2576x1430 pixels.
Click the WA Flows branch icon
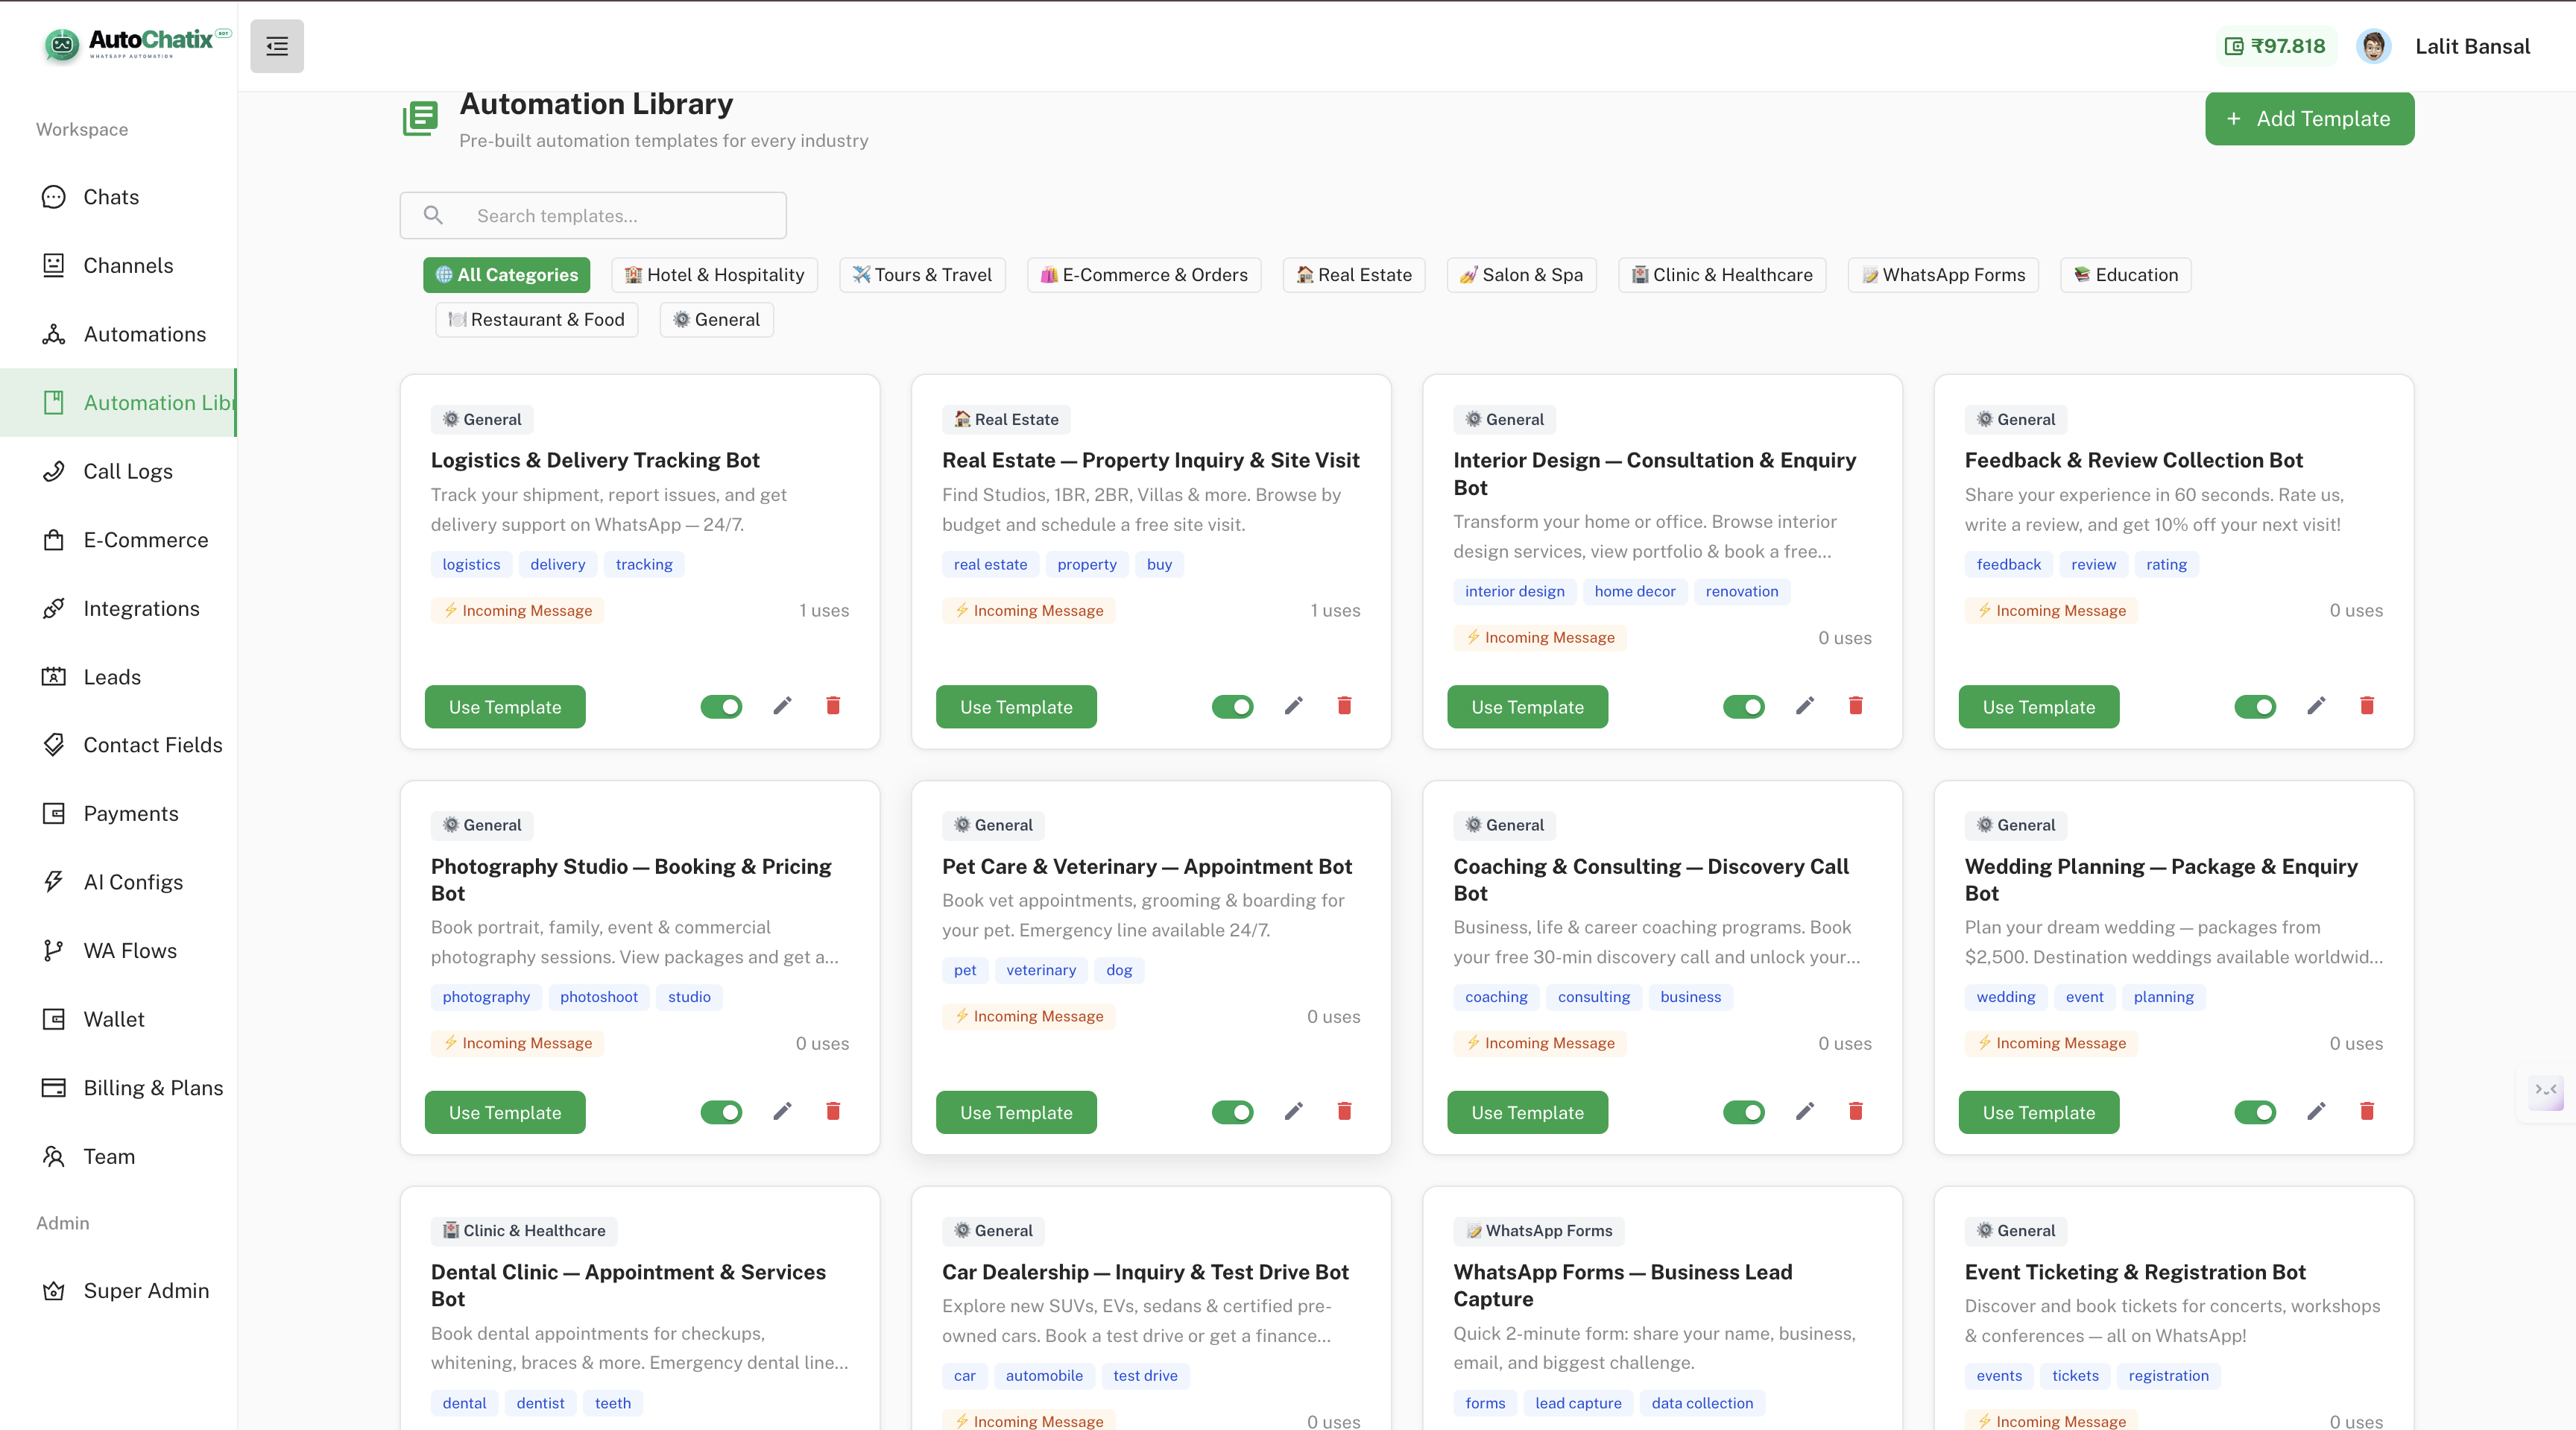tap(53, 951)
